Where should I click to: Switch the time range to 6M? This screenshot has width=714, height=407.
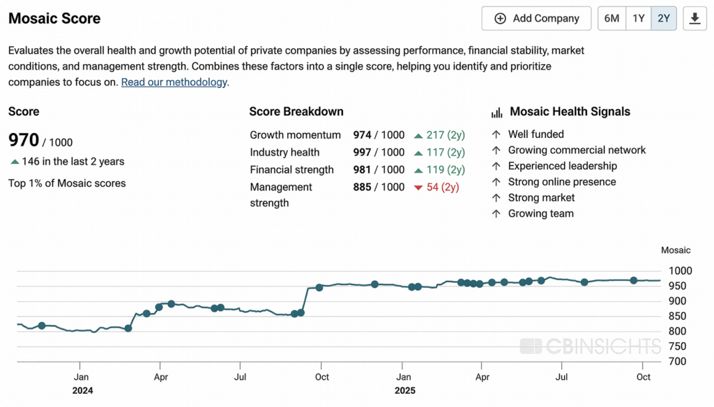612,19
